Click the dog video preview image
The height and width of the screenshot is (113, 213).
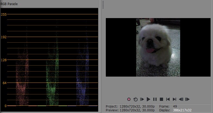[158, 47]
